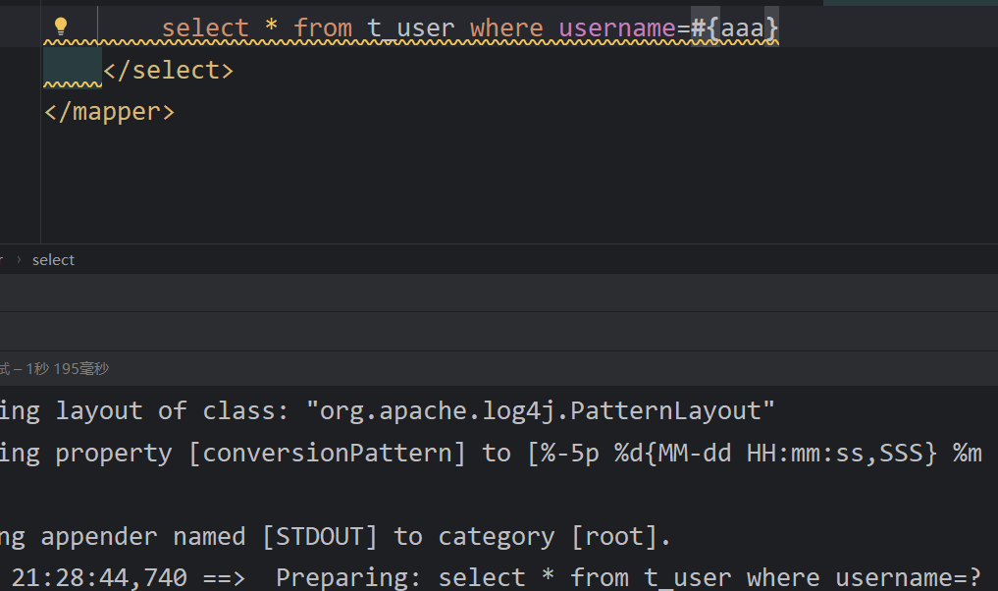Click the closing </select> tag
The image size is (998, 591).
pos(168,71)
